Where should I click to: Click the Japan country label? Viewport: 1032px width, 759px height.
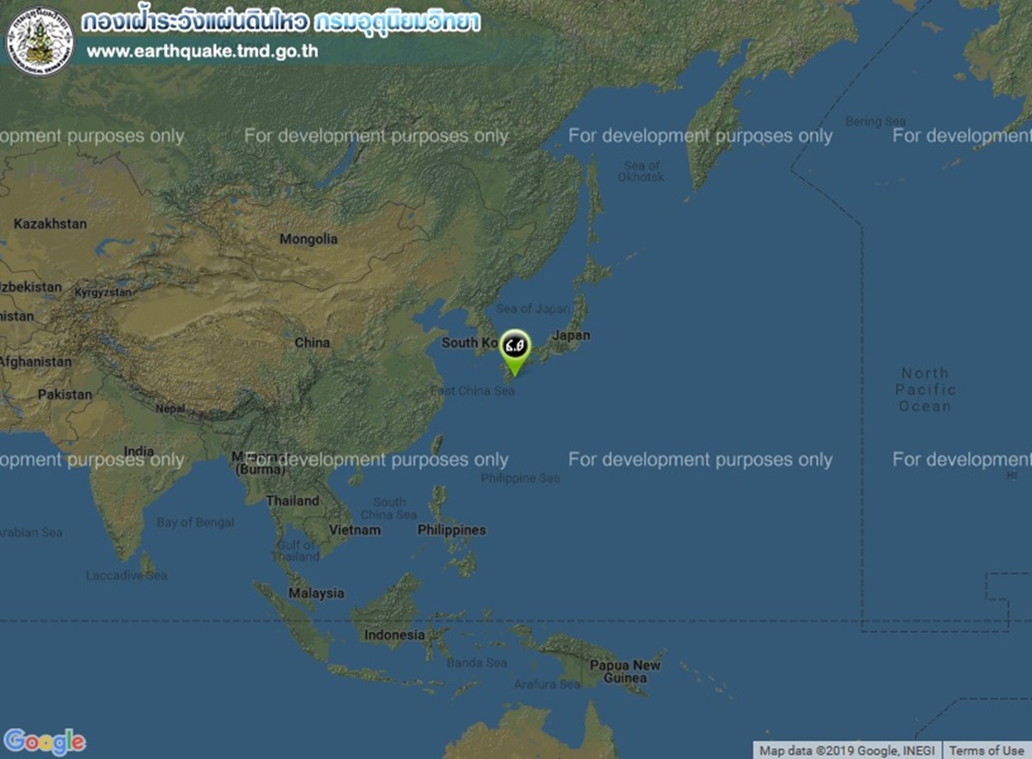[x=571, y=335]
